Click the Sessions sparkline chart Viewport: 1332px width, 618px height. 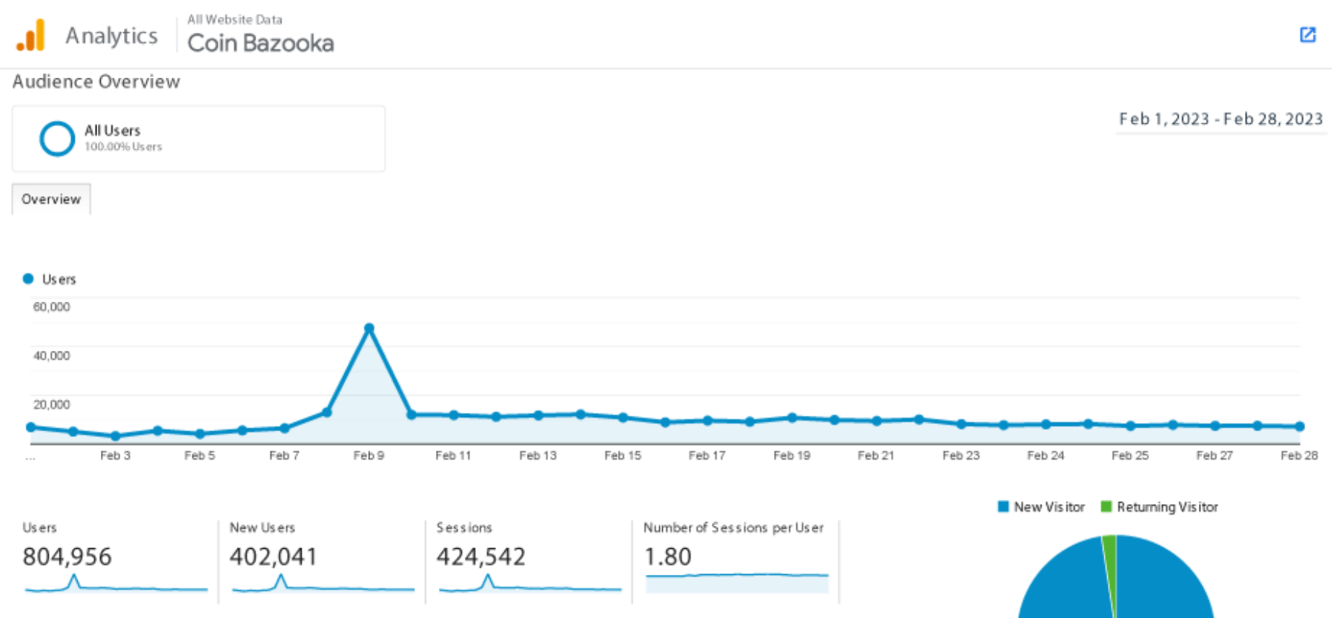[x=530, y=583]
